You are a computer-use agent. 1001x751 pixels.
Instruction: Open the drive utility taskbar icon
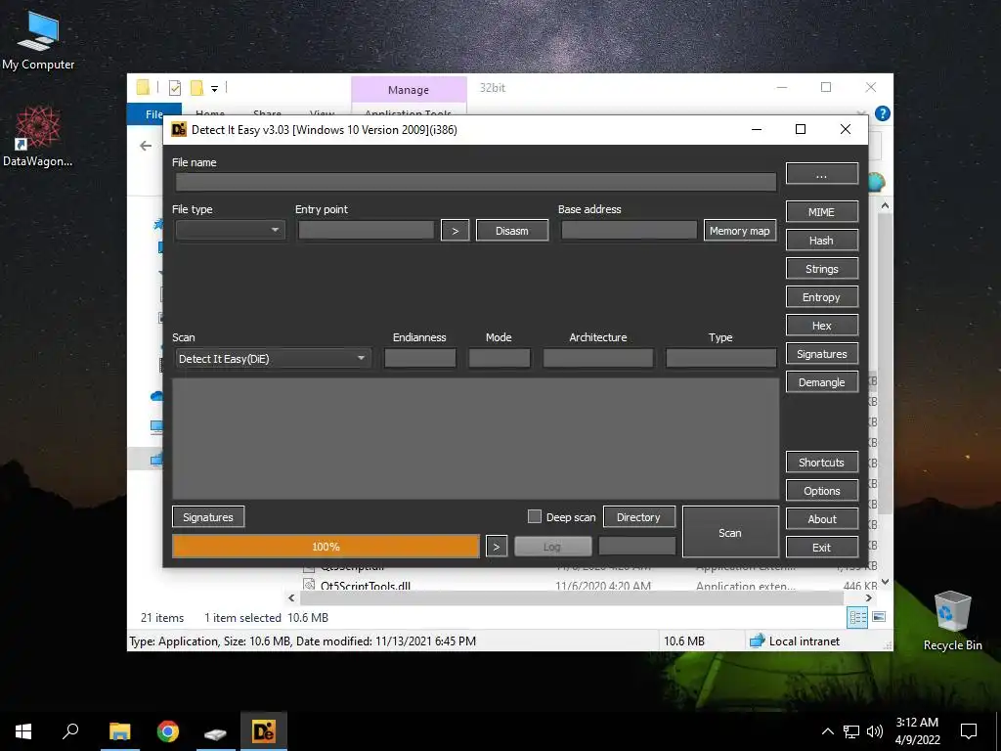click(215, 731)
